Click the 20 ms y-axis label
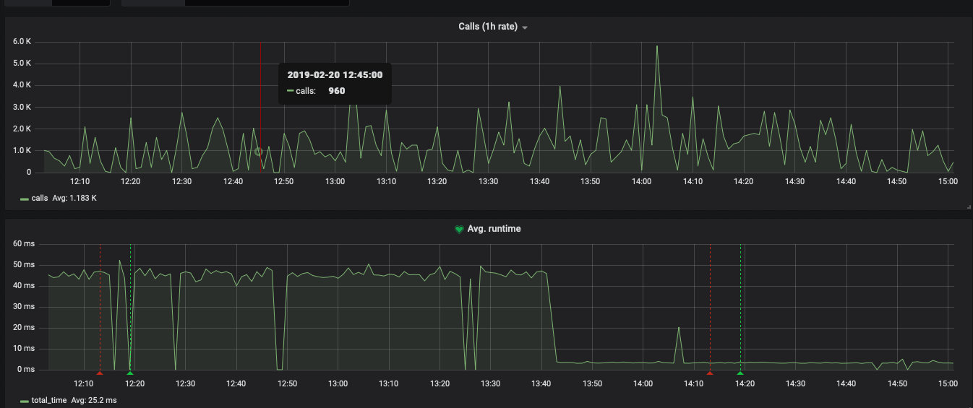Image resolution: width=973 pixels, height=408 pixels. pos(24,327)
